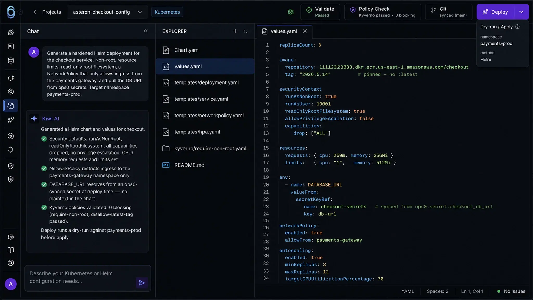Open templates/networkpolicy.yaml file

[205, 116]
